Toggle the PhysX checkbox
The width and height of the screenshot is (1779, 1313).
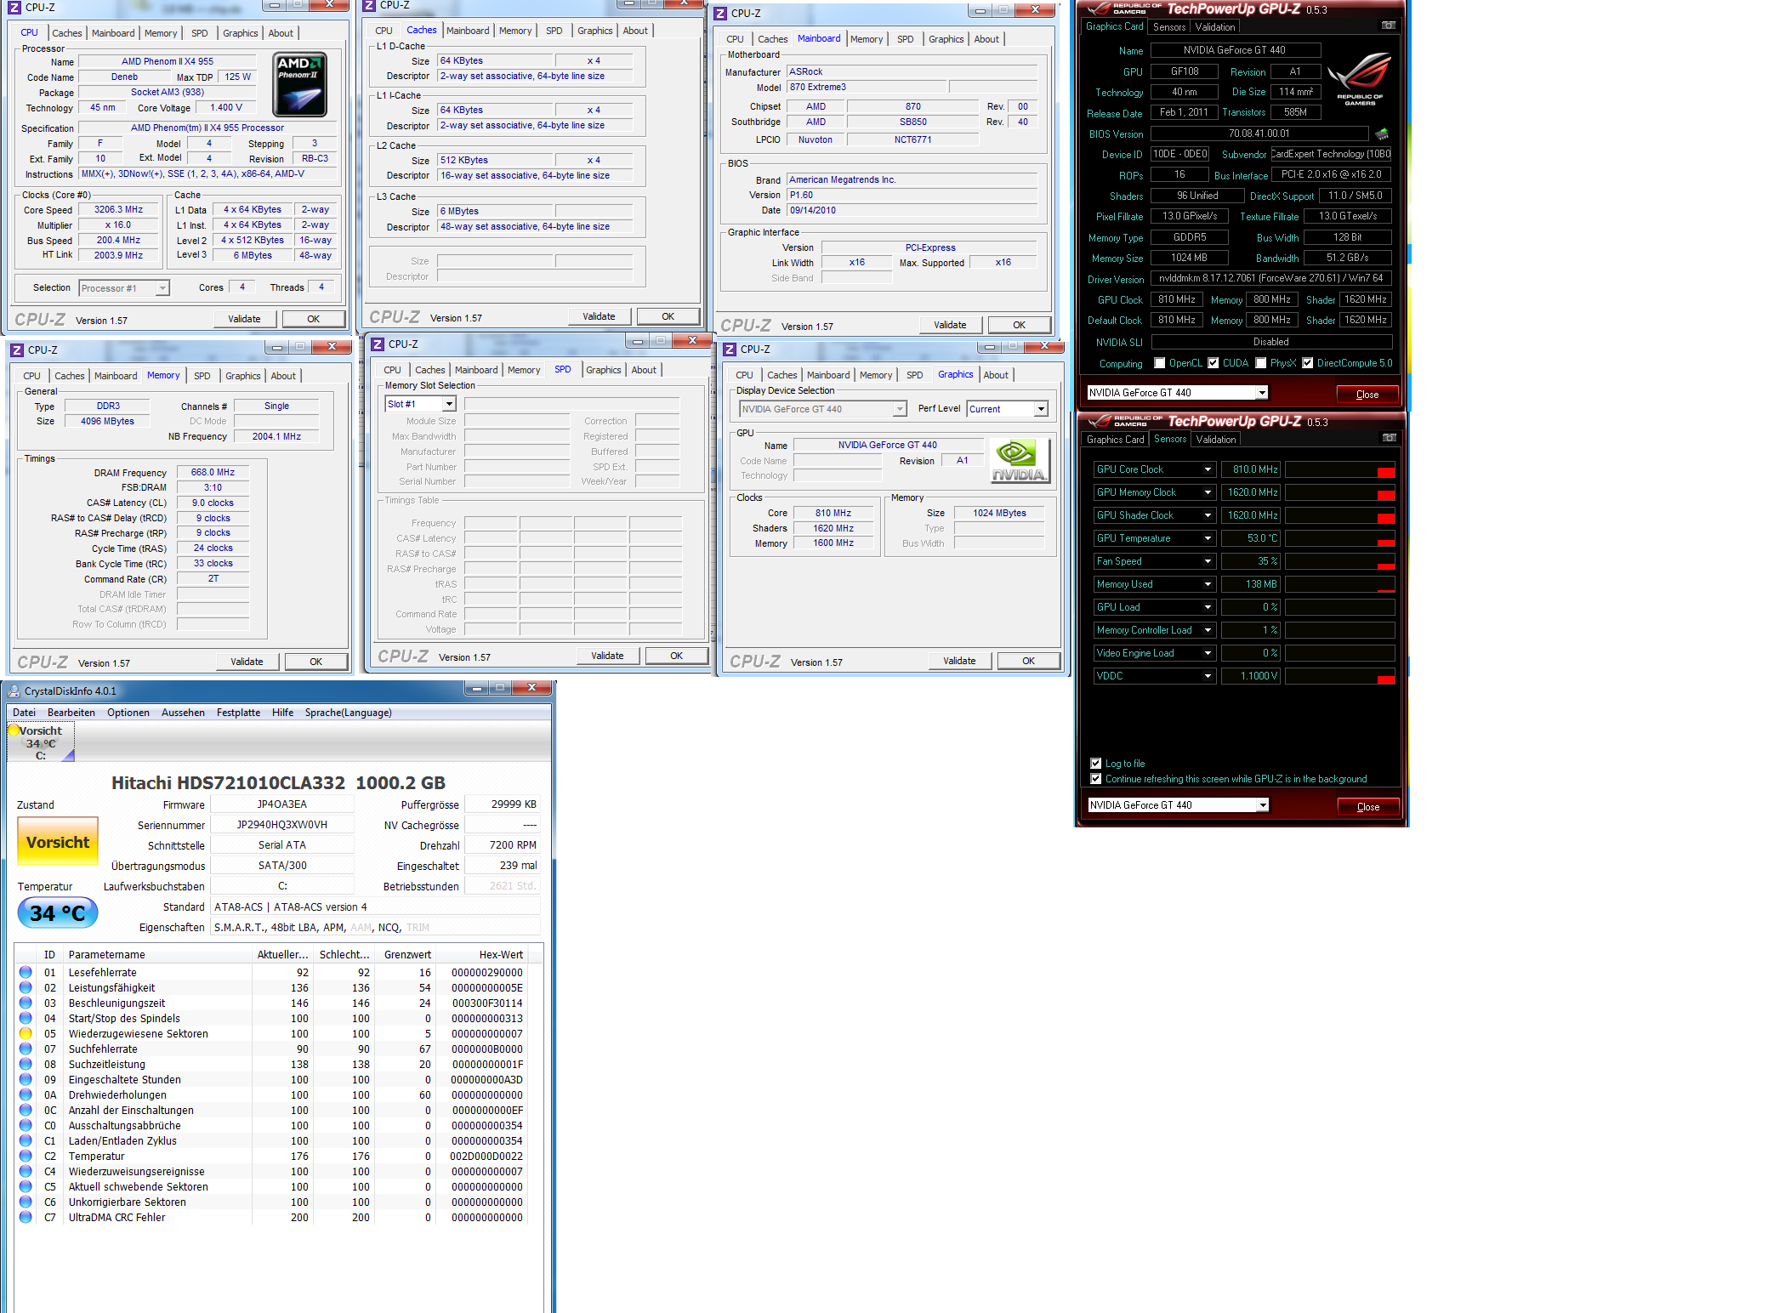point(1260,363)
